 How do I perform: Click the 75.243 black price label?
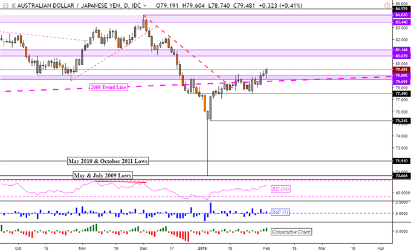tap(401, 121)
